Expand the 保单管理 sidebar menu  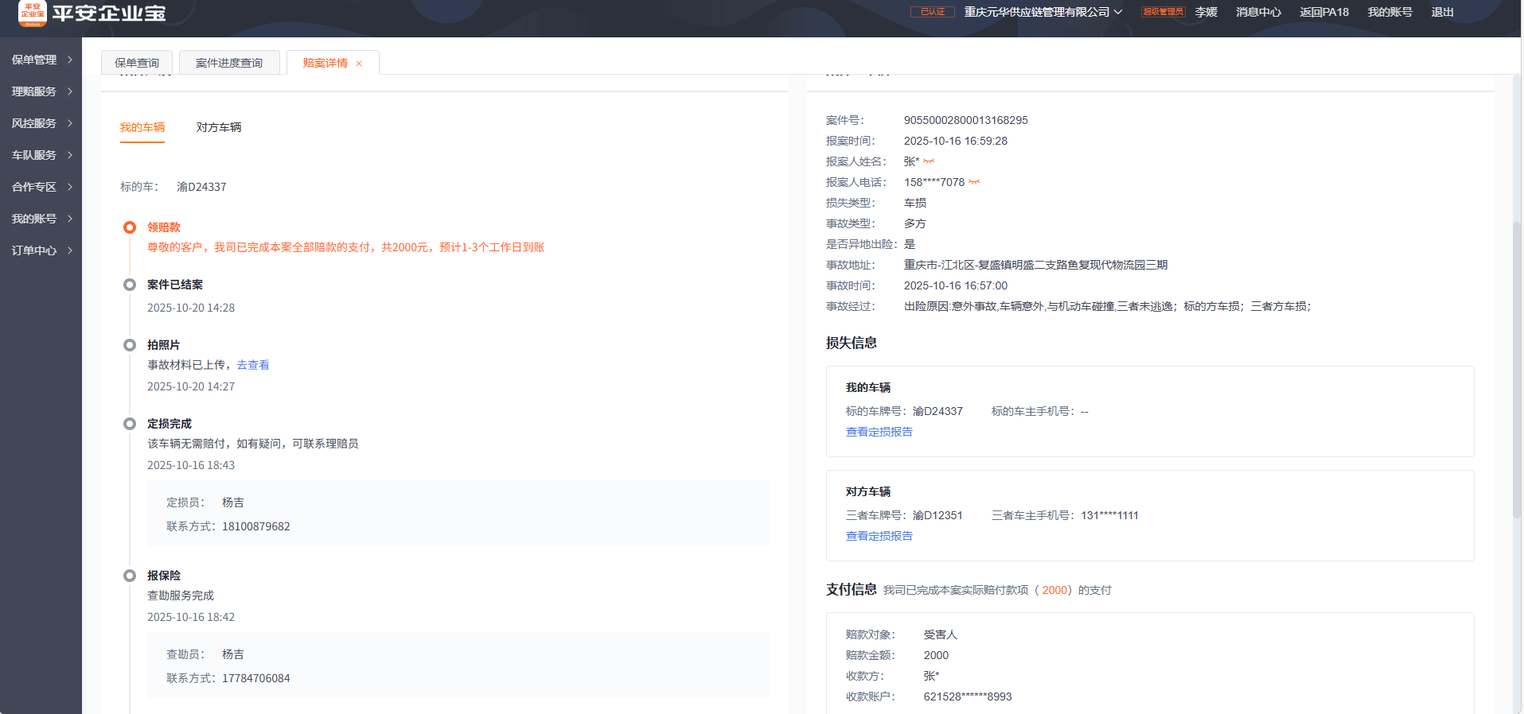pyautogui.click(x=41, y=60)
